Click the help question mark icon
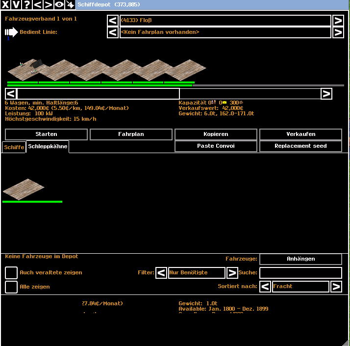Image resolution: width=350 pixels, height=346 pixels. pyautogui.click(x=27, y=5)
